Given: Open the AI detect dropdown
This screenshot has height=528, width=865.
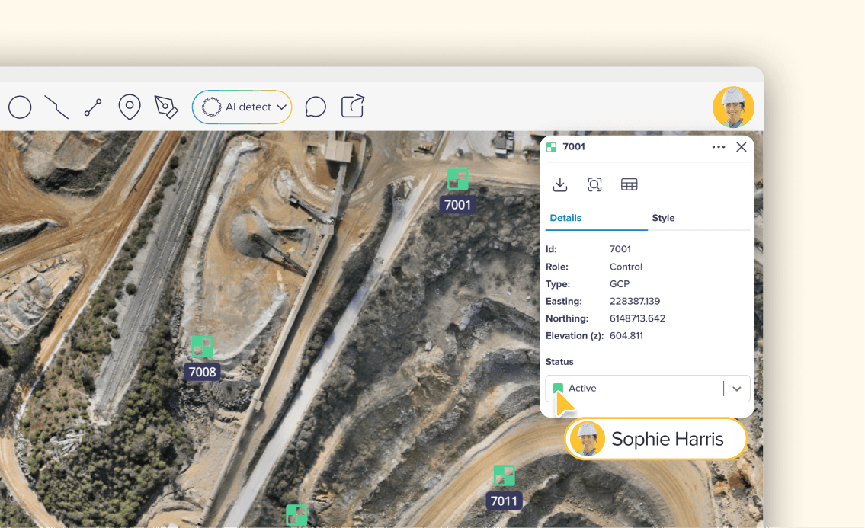Looking at the screenshot, I should coord(242,107).
